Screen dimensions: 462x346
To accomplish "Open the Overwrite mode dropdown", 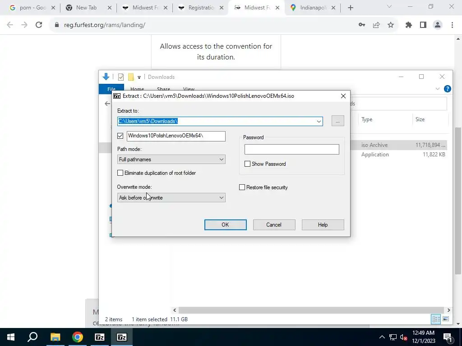I will (x=171, y=198).
